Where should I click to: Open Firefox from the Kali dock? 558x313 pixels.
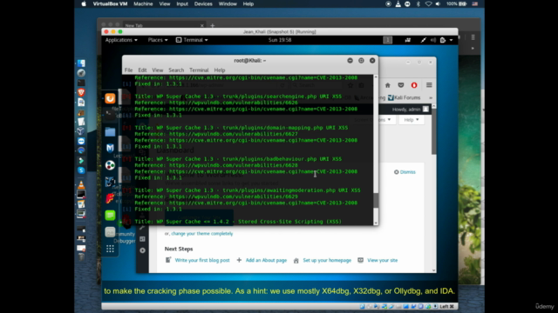[110, 98]
